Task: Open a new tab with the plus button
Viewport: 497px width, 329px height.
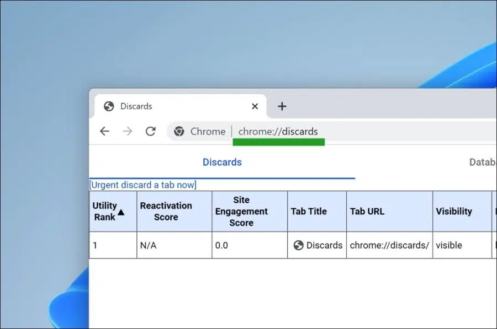Action: pyautogui.click(x=282, y=106)
